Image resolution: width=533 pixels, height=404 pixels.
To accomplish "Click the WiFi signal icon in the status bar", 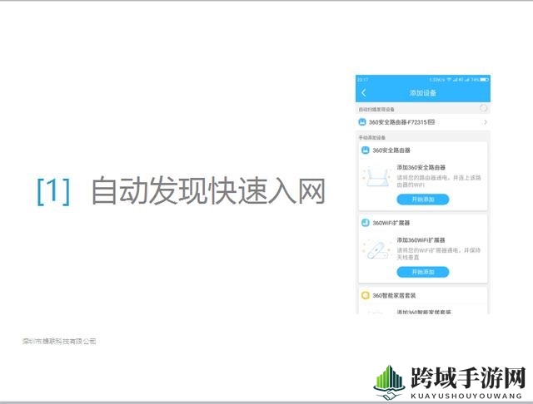I will 449,79.
